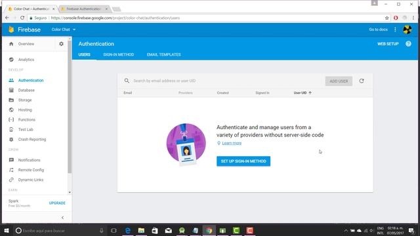Open the help question mark icon
The image size is (420, 236).
408,44
